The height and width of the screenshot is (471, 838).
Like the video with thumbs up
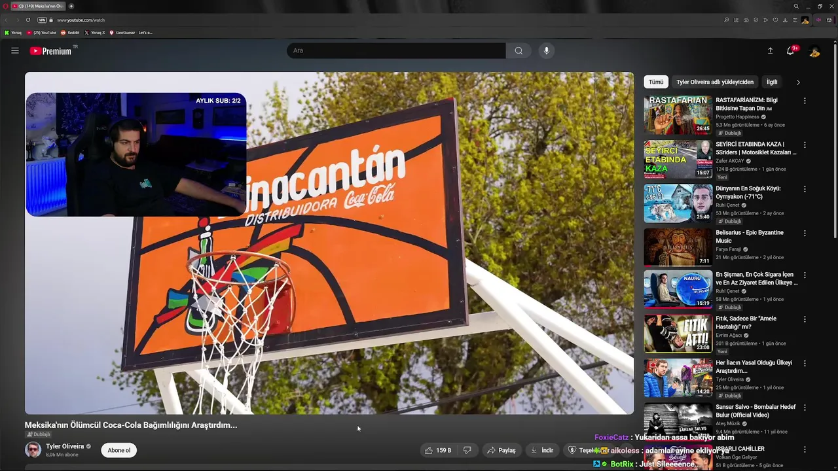click(438, 450)
